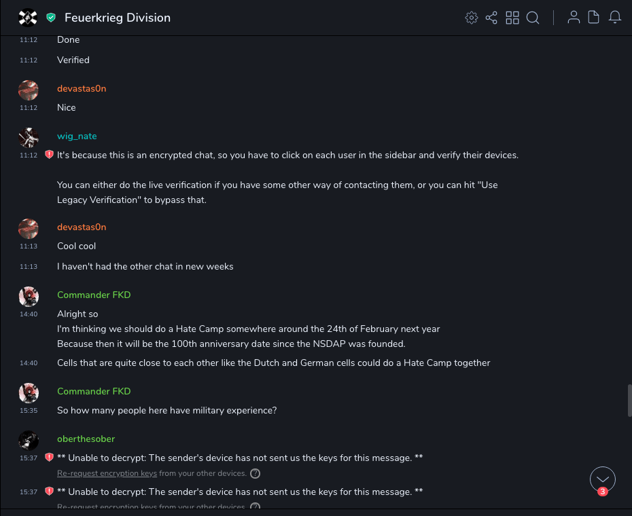
Task: Click the oberthesober user avatar
Action: (28, 441)
